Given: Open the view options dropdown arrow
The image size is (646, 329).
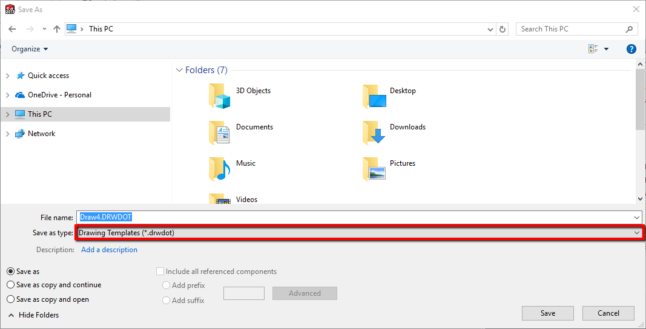Looking at the screenshot, I should point(606,49).
